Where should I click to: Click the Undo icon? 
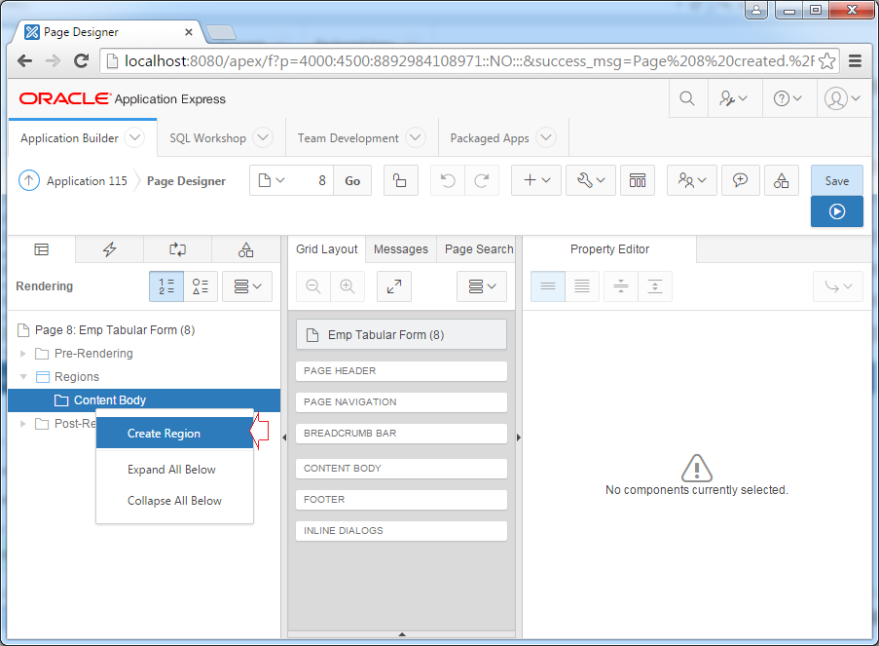tap(448, 180)
